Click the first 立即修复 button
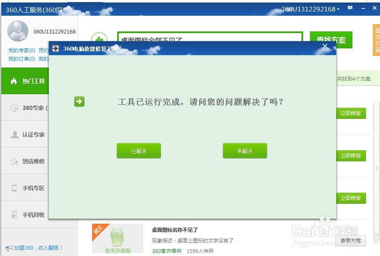The width and height of the screenshot is (380, 256). [351, 113]
